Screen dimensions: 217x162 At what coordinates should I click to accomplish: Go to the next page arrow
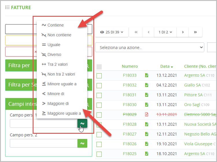(183, 32)
